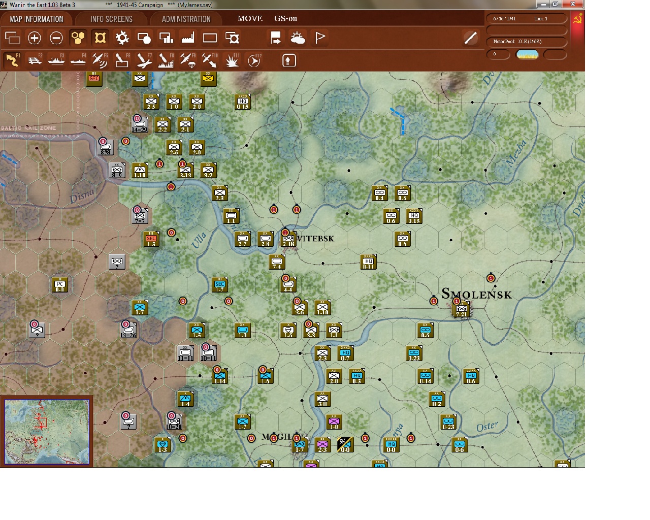Click the grassy field ground condition indicator

coord(527,54)
